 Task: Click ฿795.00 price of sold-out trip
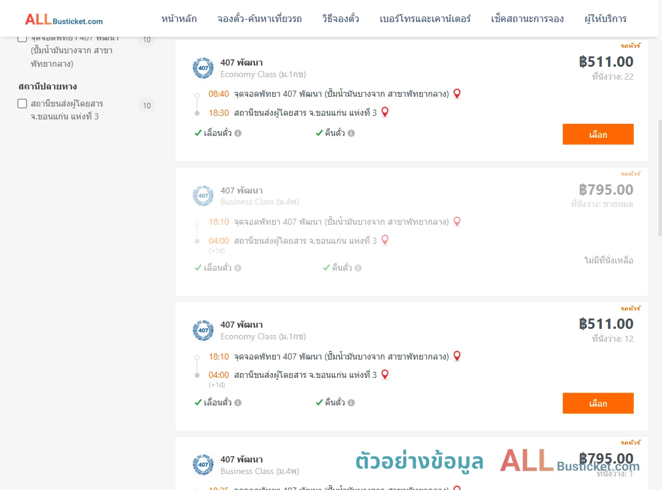pyautogui.click(x=606, y=190)
